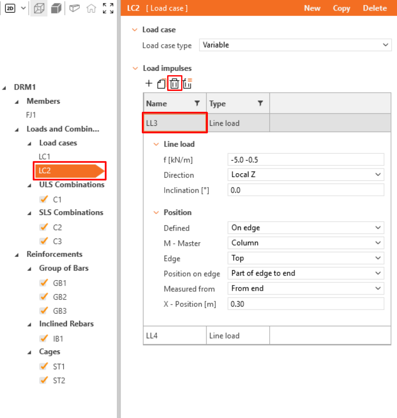The width and height of the screenshot is (397, 418).
Task: Collapse the Load impulses section
Action: (x=135, y=68)
